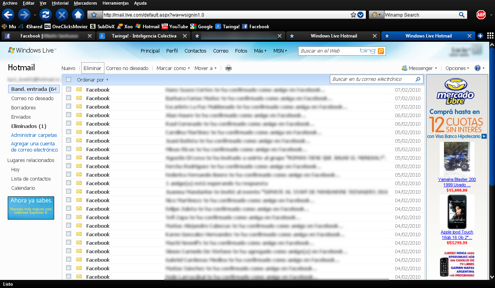
Task: Click the Adblock Plus ABP icon
Action: (481, 15)
